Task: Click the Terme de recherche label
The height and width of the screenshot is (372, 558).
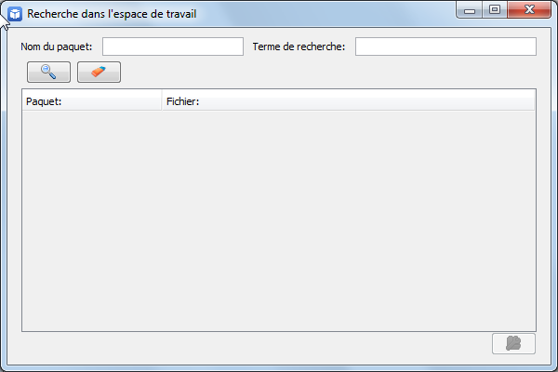Action: coord(299,46)
